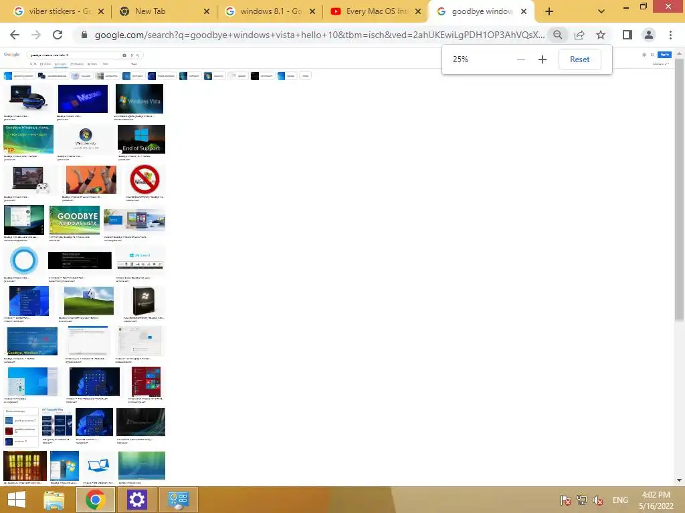Open the raised hands orange image result
This screenshot has width=685, height=513.
pos(91,180)
